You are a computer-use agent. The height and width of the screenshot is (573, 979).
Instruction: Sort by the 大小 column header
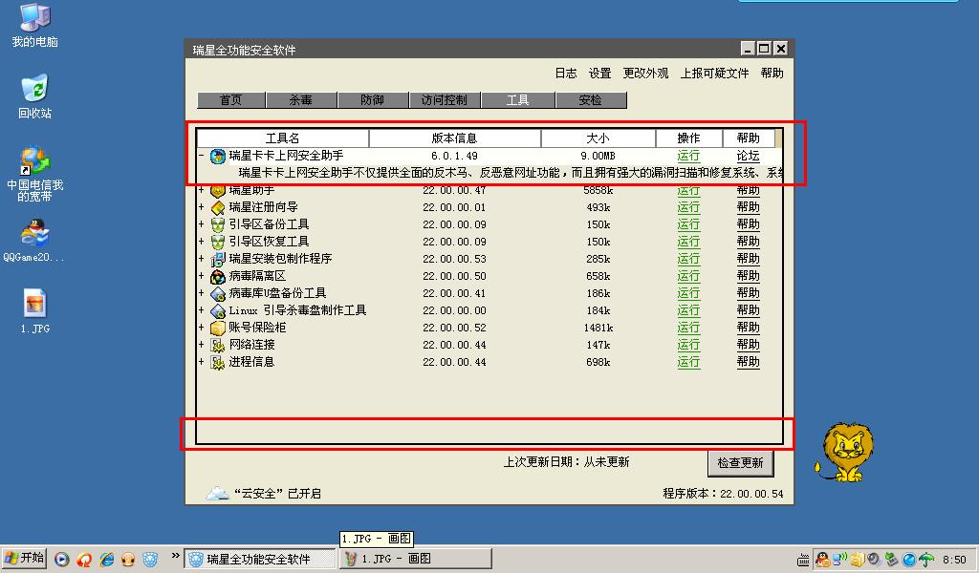pos(598,138)
